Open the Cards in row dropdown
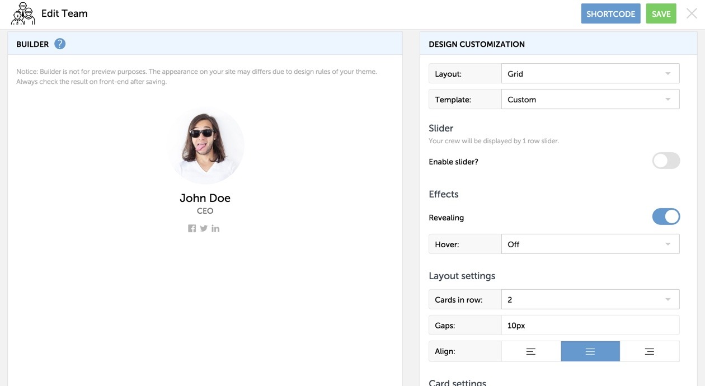This screenshot has height=386, width=705. coord(590,300)
